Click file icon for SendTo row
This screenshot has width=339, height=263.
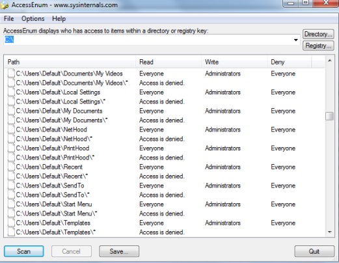[11, 186]
